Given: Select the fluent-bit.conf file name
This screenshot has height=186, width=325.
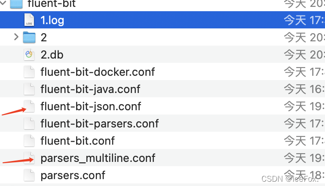Looking at the screenshot, I should pos(78,141).
